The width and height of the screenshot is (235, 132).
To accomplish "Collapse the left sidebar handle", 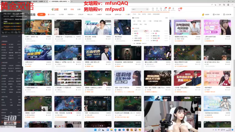I will tap(22, 70).
